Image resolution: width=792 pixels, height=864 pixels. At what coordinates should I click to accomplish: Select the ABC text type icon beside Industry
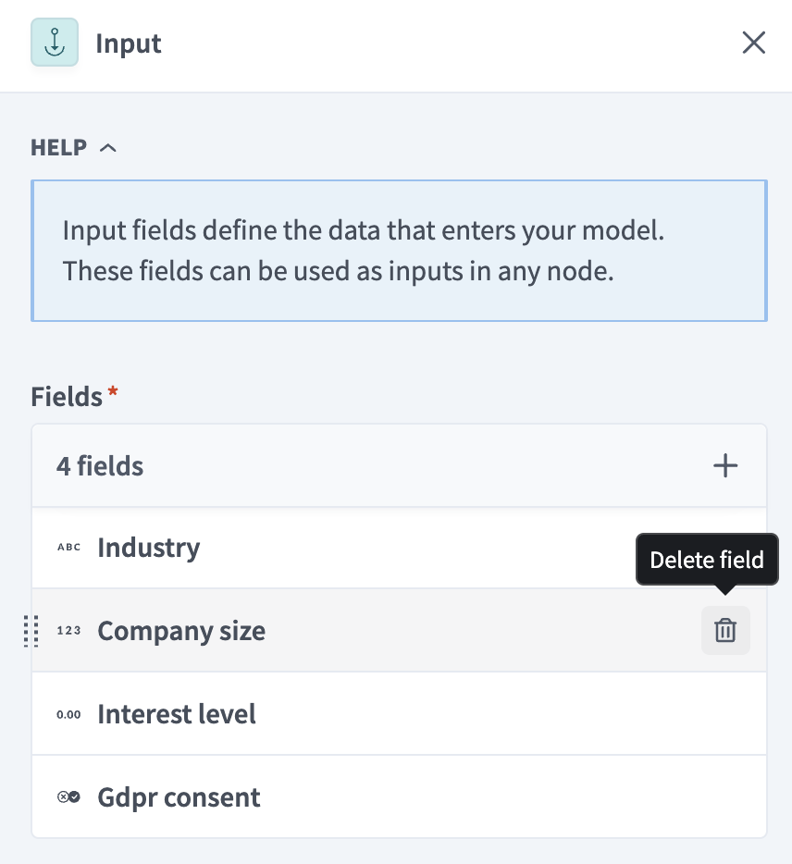pyautogui.click(x=68, y=548)
